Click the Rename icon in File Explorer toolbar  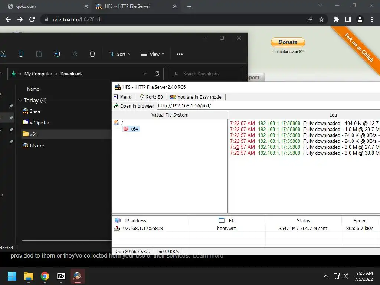tap(57, 54)
